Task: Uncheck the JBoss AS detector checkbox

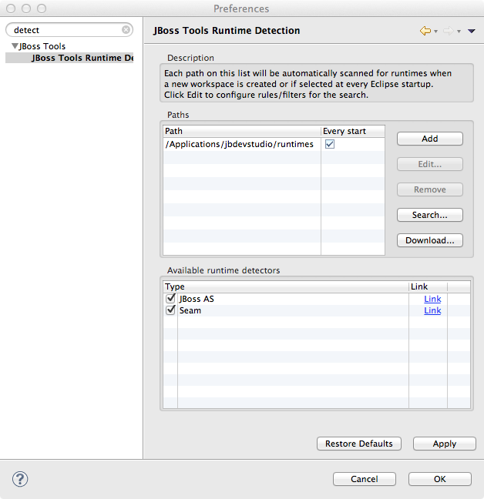Action: coord(170,299)
